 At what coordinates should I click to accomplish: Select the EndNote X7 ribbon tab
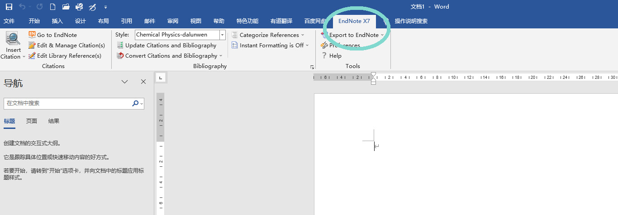pos(354,21)
